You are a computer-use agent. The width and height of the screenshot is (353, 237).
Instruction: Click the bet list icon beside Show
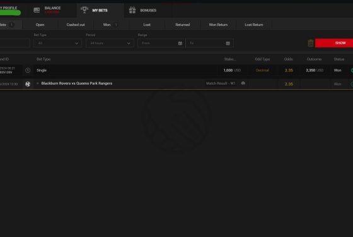(x=310, y=43)
